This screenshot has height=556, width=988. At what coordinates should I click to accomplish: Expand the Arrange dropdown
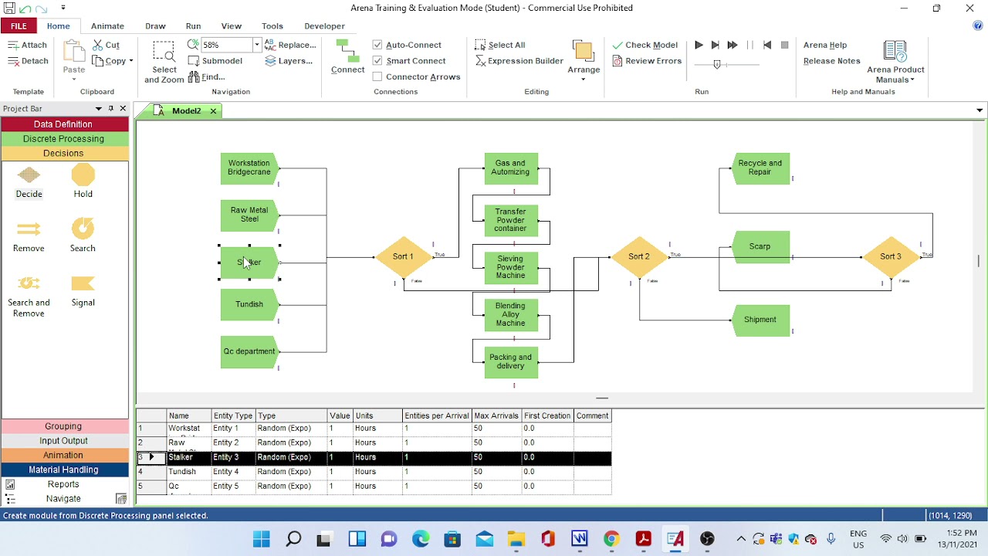pyautogui.click(x=584, y=79)
